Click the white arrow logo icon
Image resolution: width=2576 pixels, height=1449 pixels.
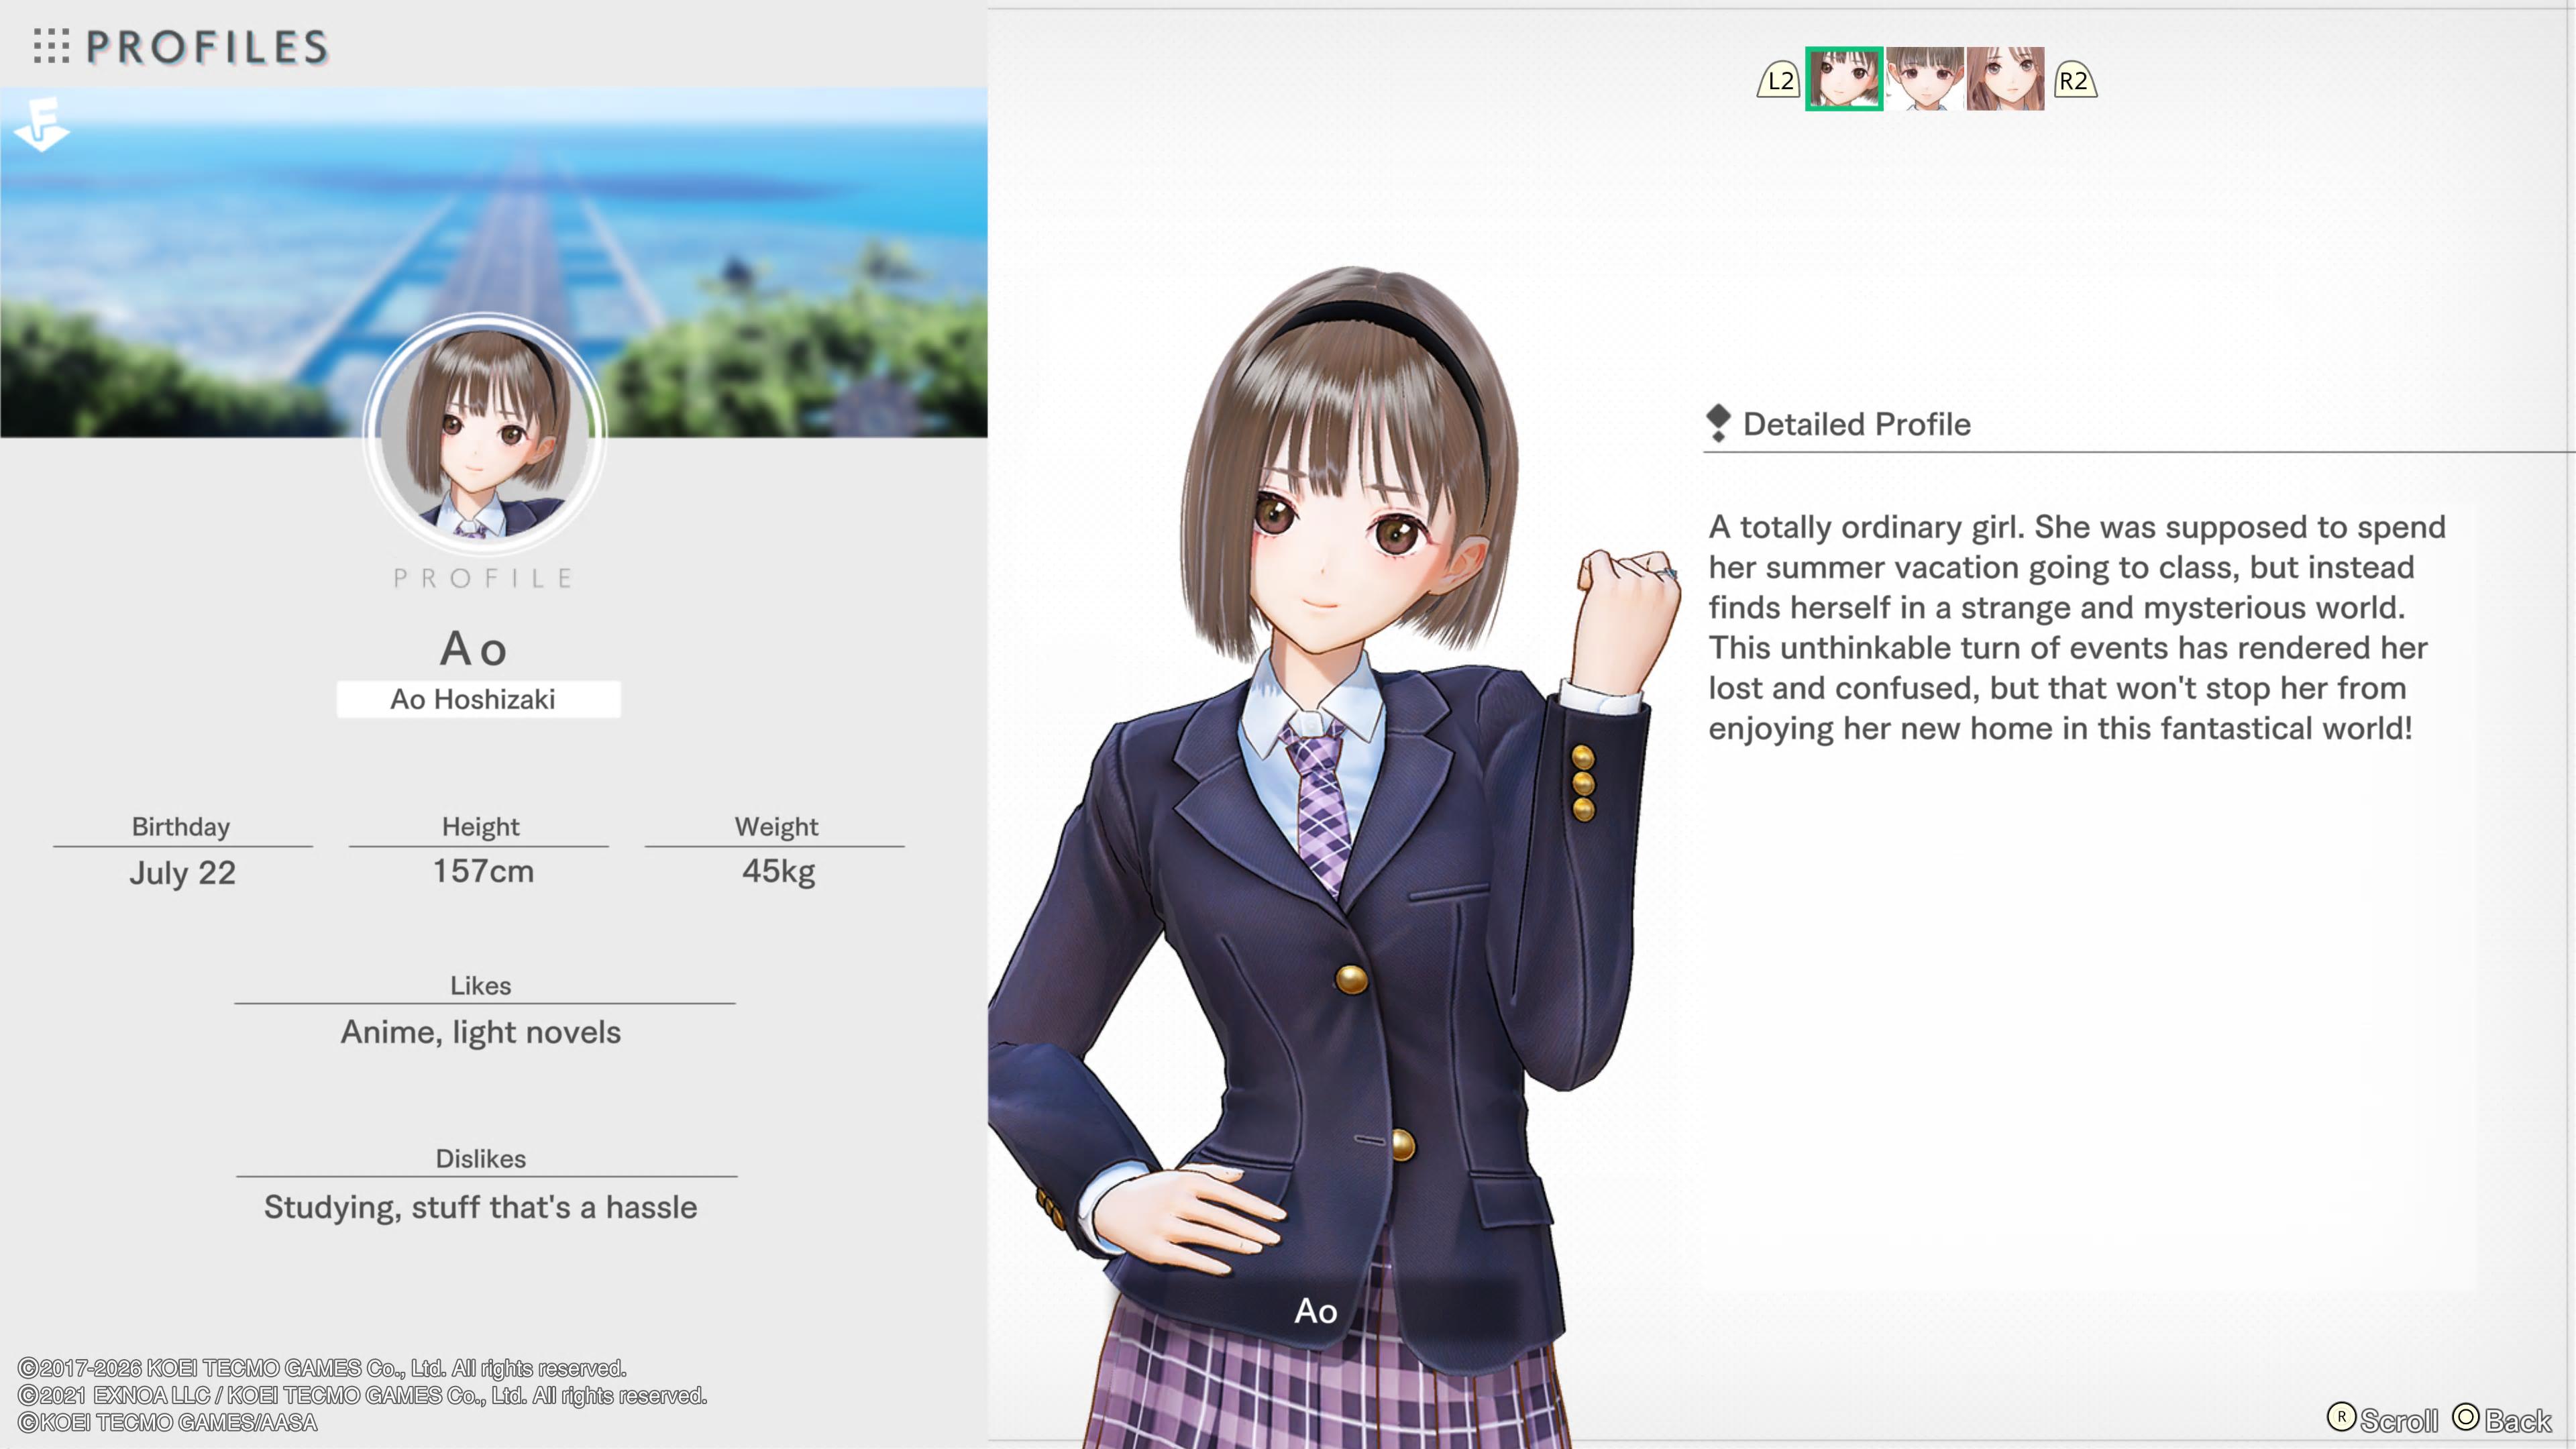point(42,124)
